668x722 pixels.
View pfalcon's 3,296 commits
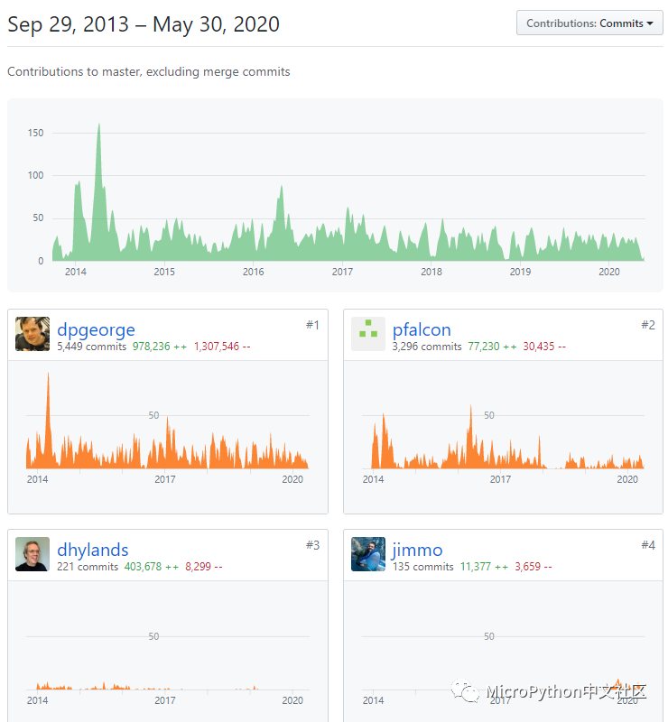pyautogui.click(x=427, y=347)
